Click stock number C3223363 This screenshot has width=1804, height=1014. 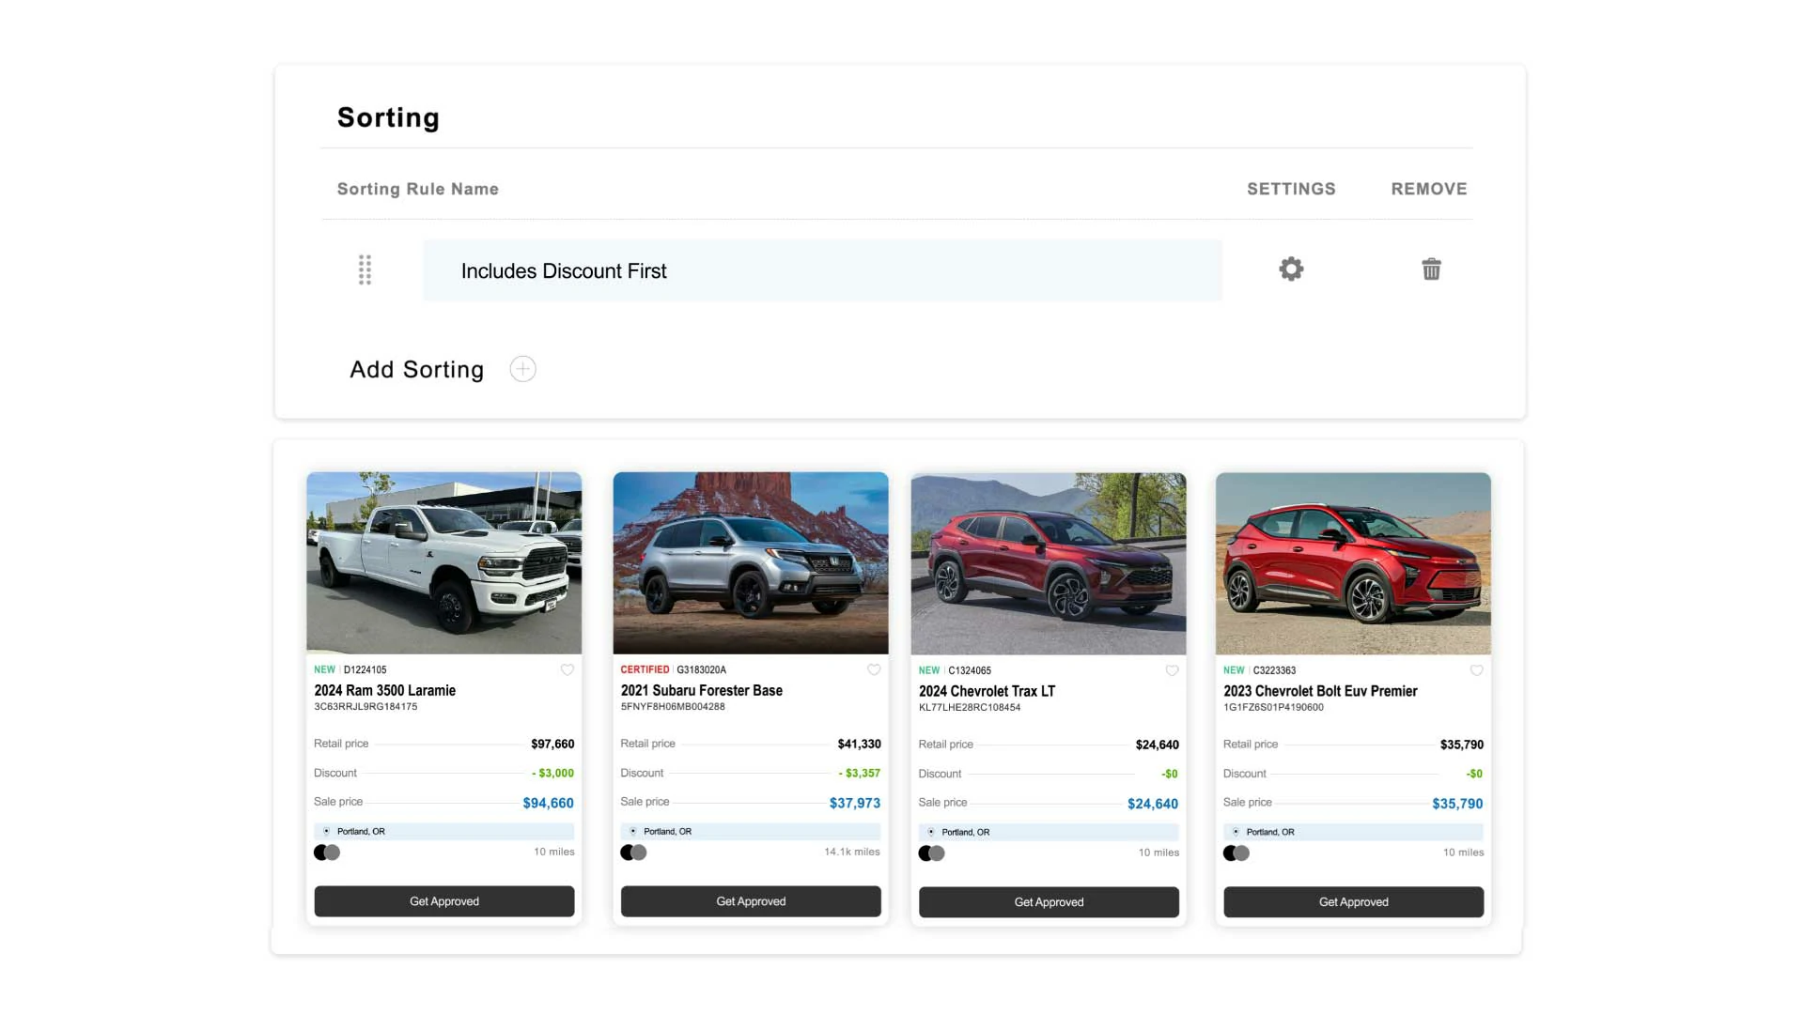coord(1274,671)
